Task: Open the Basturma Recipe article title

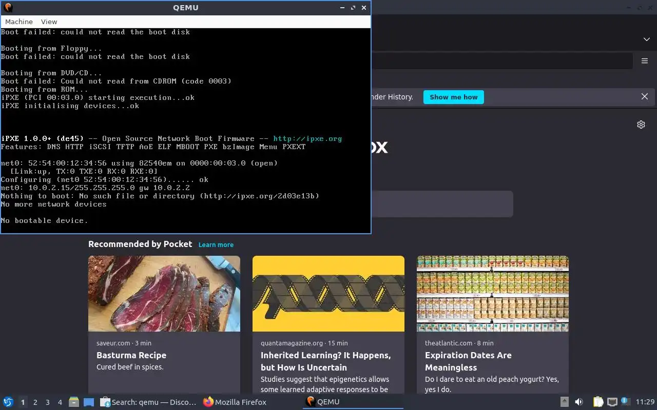Action: (x=131, y=355)
